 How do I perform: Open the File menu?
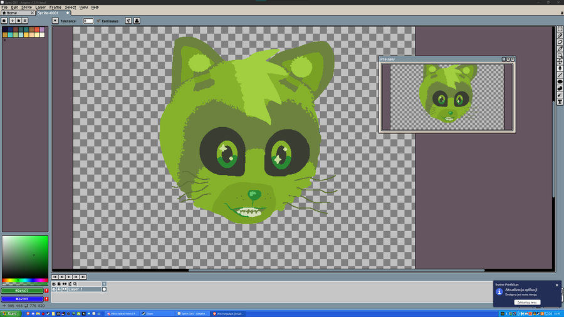coord(4,7)
